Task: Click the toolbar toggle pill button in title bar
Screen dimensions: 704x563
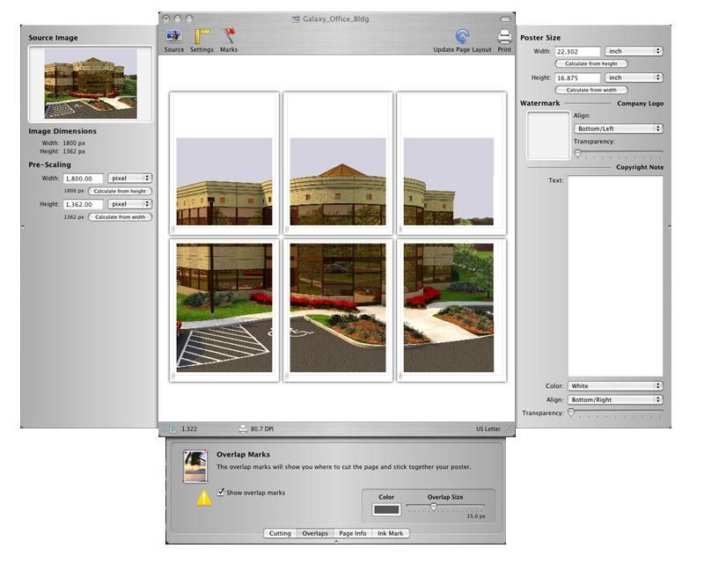Action: tap(505, 18)
